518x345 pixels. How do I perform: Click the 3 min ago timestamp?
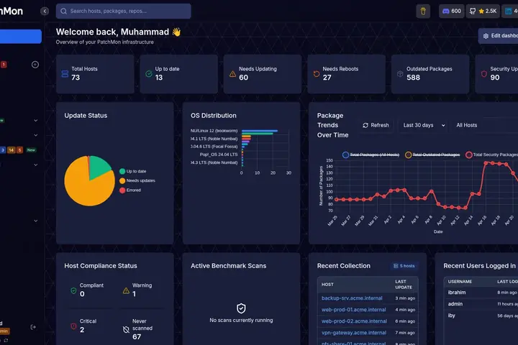click(405, 298)
